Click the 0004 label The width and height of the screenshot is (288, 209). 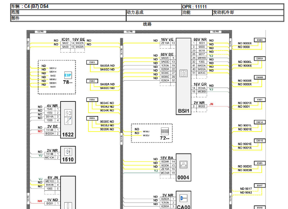point(183,178)
